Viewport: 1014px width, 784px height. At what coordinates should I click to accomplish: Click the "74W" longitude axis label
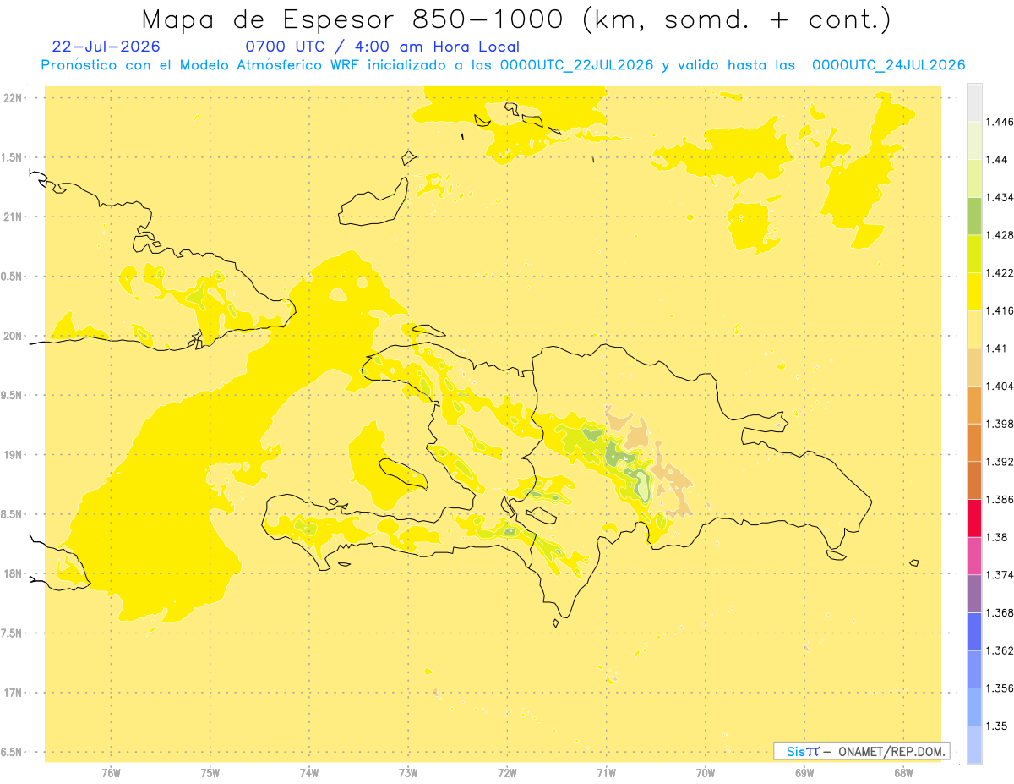[308, 772]
